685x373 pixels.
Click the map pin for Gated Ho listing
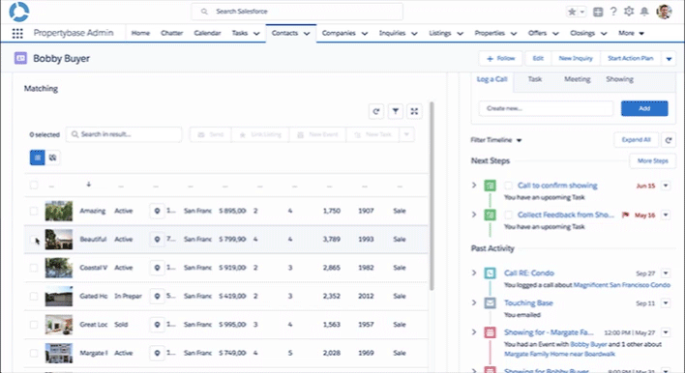coord(158,296)
